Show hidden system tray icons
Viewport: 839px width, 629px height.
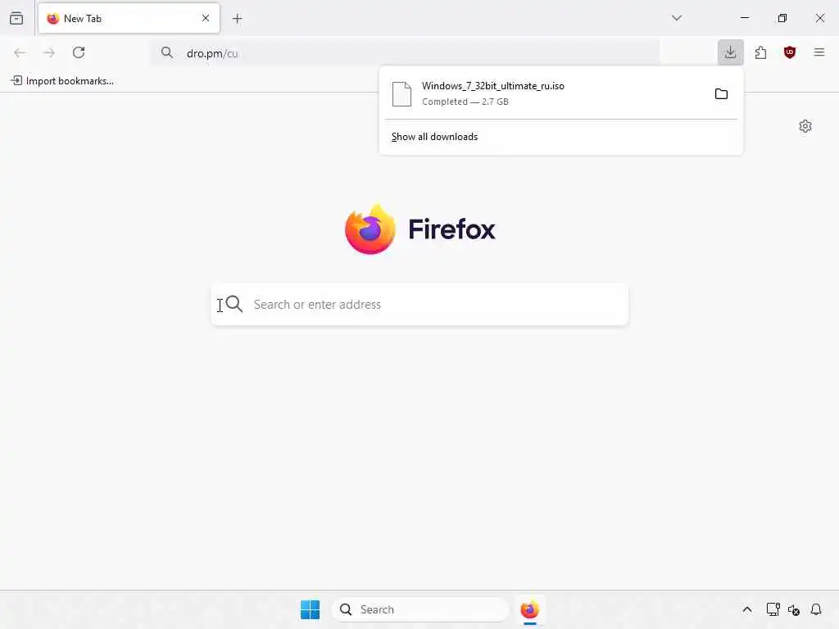747,609
